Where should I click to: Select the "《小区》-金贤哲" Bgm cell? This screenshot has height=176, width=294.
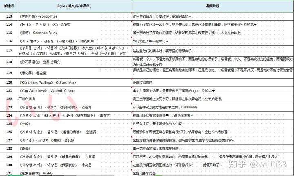point(75,25)
